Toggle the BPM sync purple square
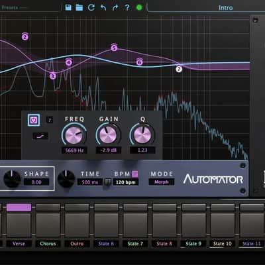 tap(134, 174)
